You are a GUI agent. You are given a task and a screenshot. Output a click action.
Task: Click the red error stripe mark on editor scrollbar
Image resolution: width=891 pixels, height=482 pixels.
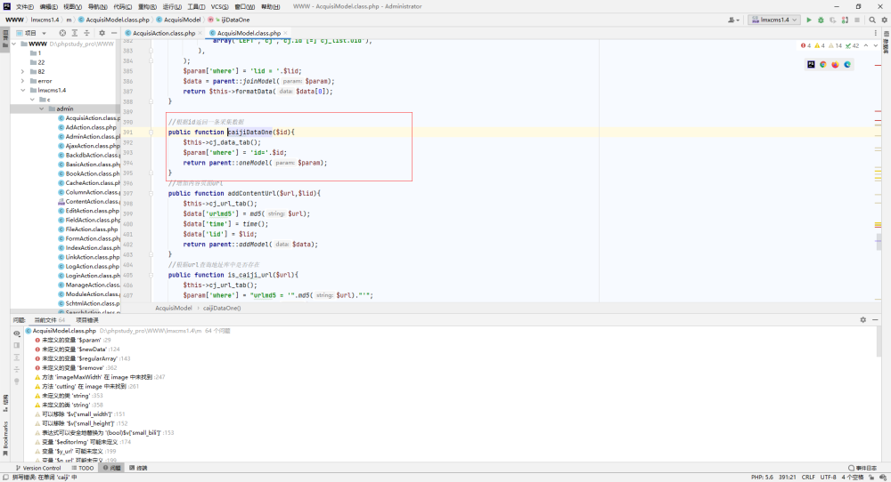tap(878, 111)
